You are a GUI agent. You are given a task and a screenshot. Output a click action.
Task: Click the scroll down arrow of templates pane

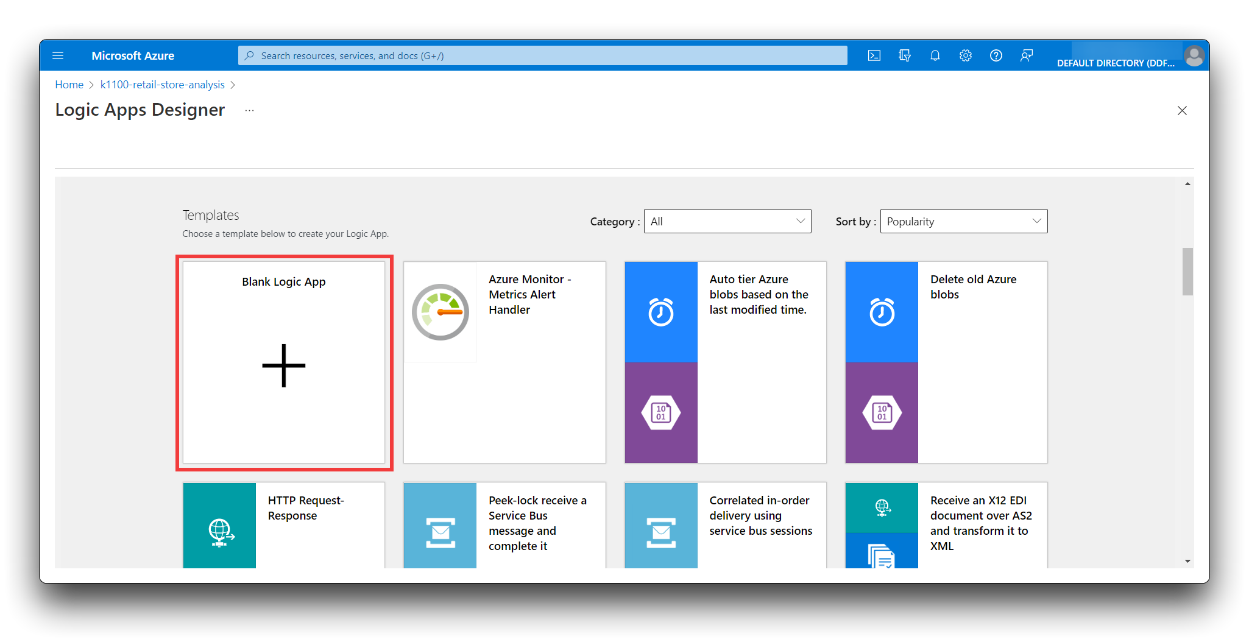1187,561
